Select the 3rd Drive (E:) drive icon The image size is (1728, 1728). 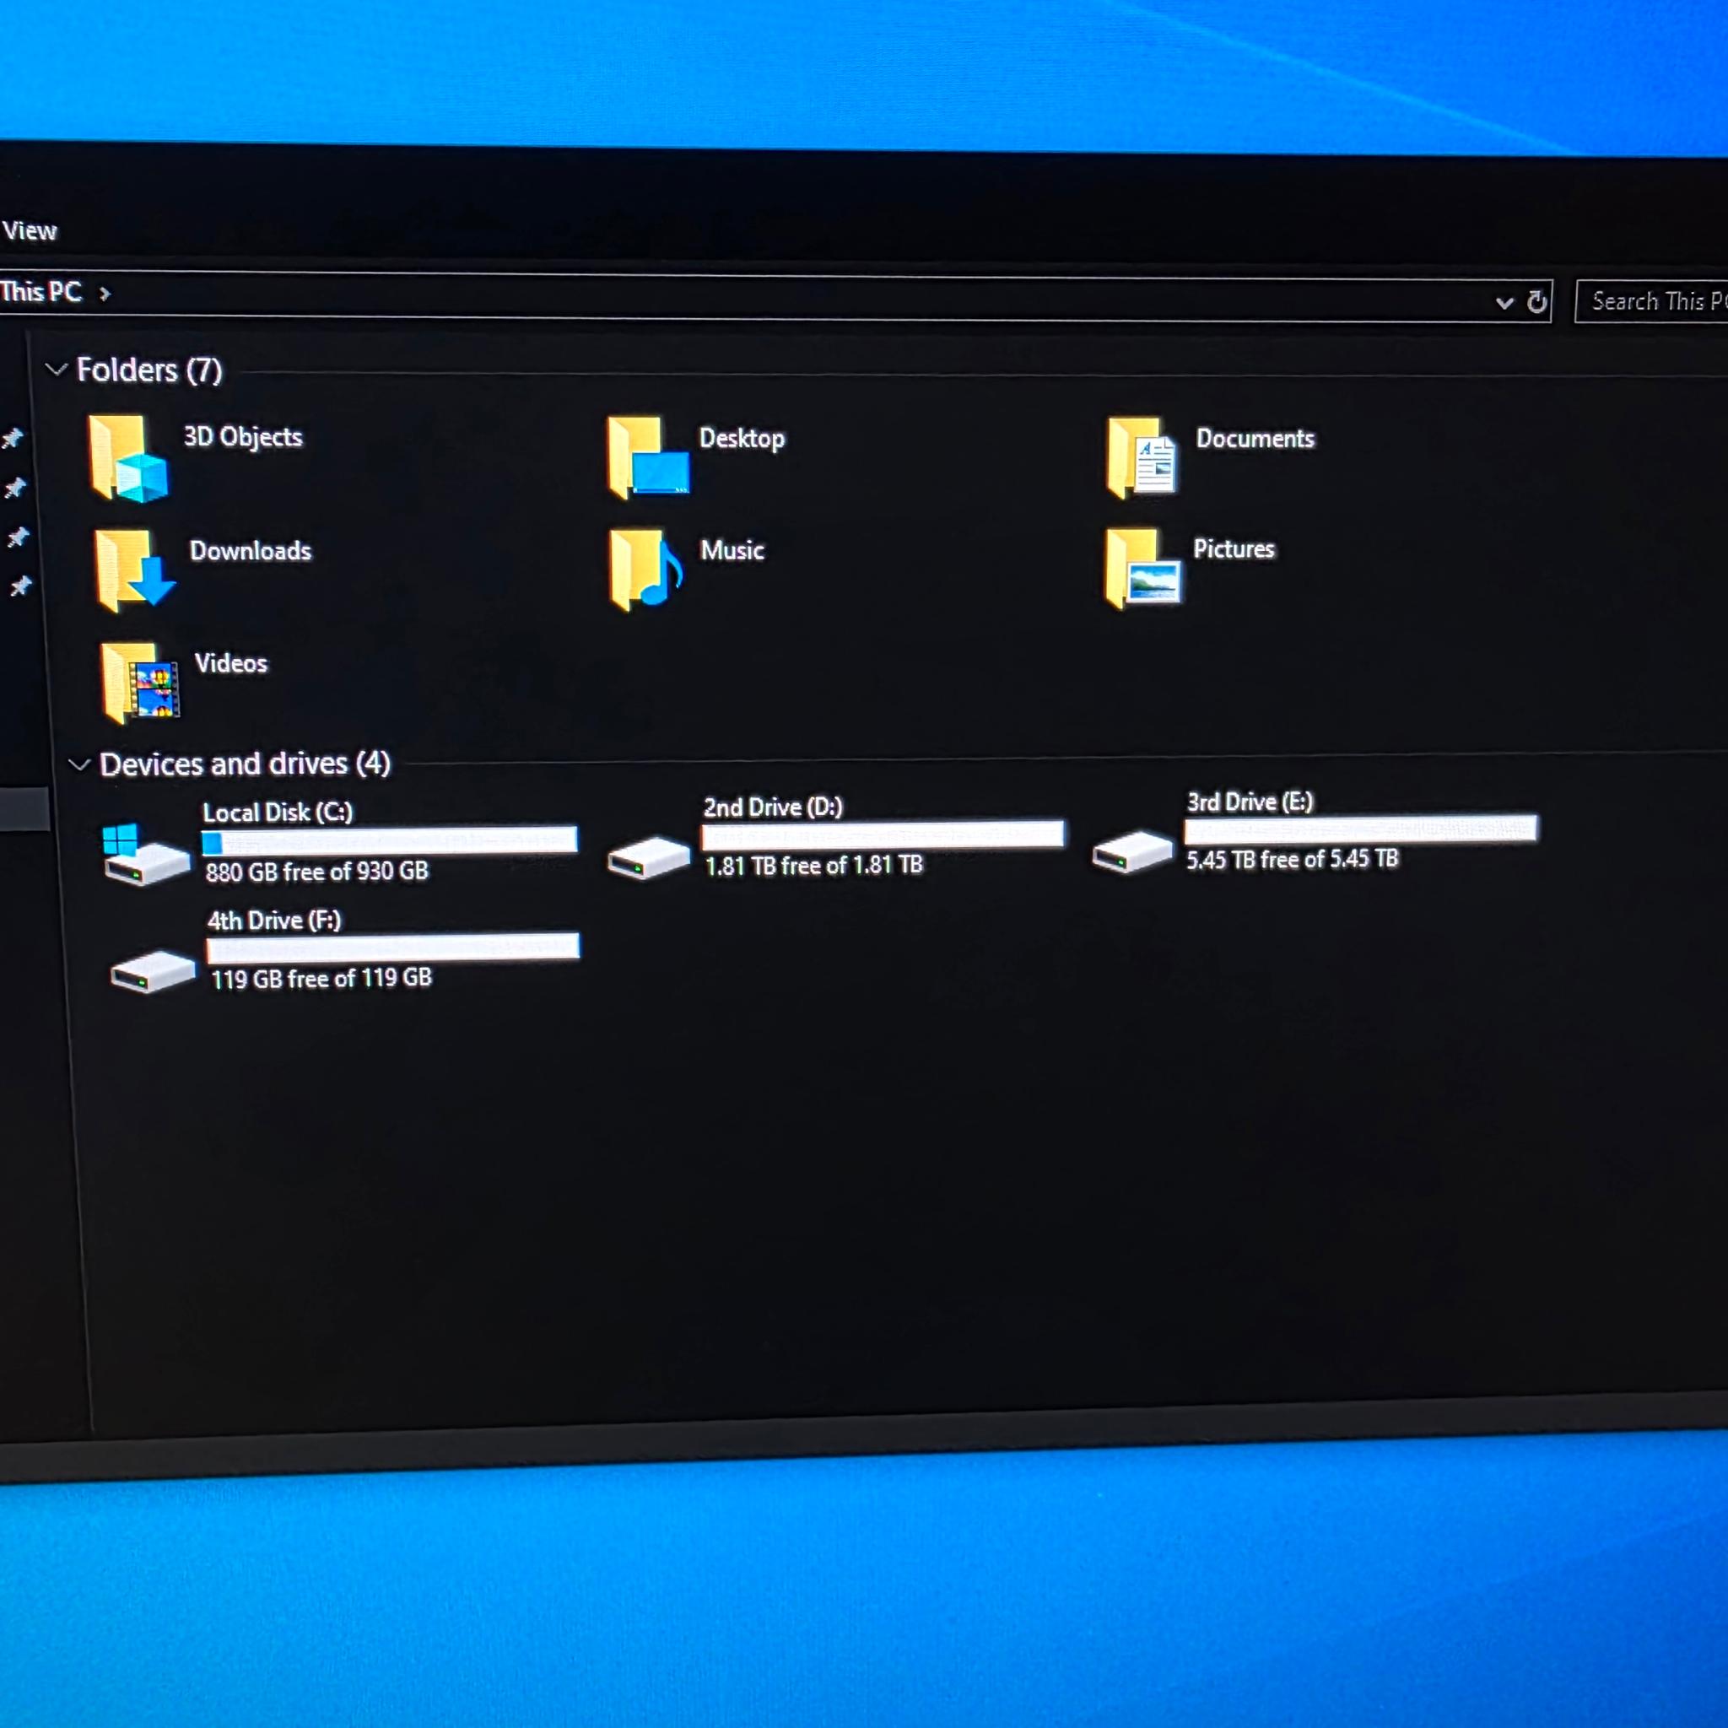tap(1132, 851)
